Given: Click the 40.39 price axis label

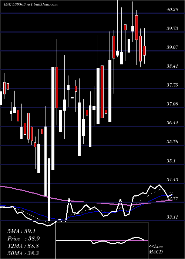Looking at the screenshot, I should (x=172, y=10).
